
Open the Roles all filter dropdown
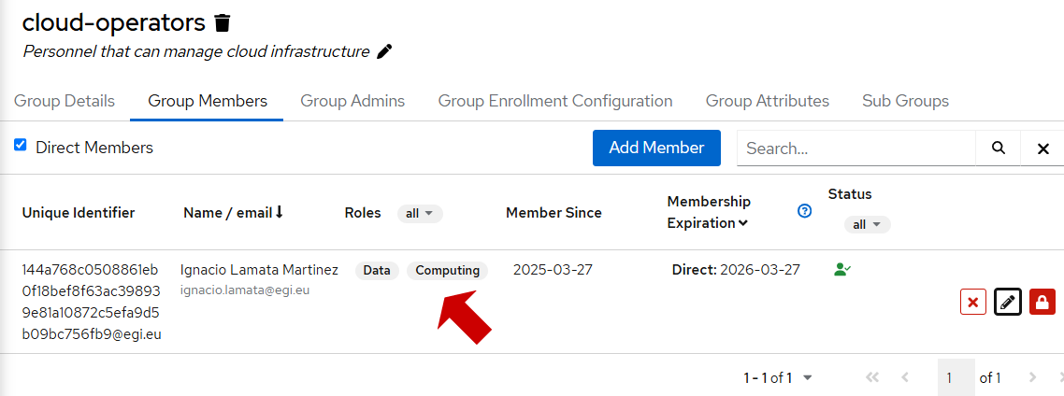click(x=420, y=214)
